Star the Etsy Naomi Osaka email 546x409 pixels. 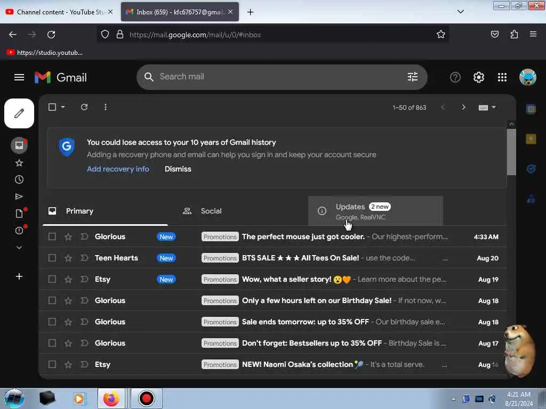pyautogui.click(x=68, y=364)
